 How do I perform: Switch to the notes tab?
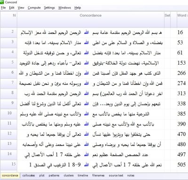pos(131,175)
